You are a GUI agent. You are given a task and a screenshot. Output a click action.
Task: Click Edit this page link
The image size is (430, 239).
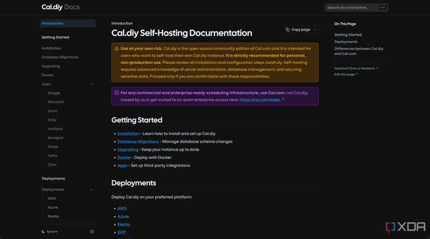coord(346,74)
